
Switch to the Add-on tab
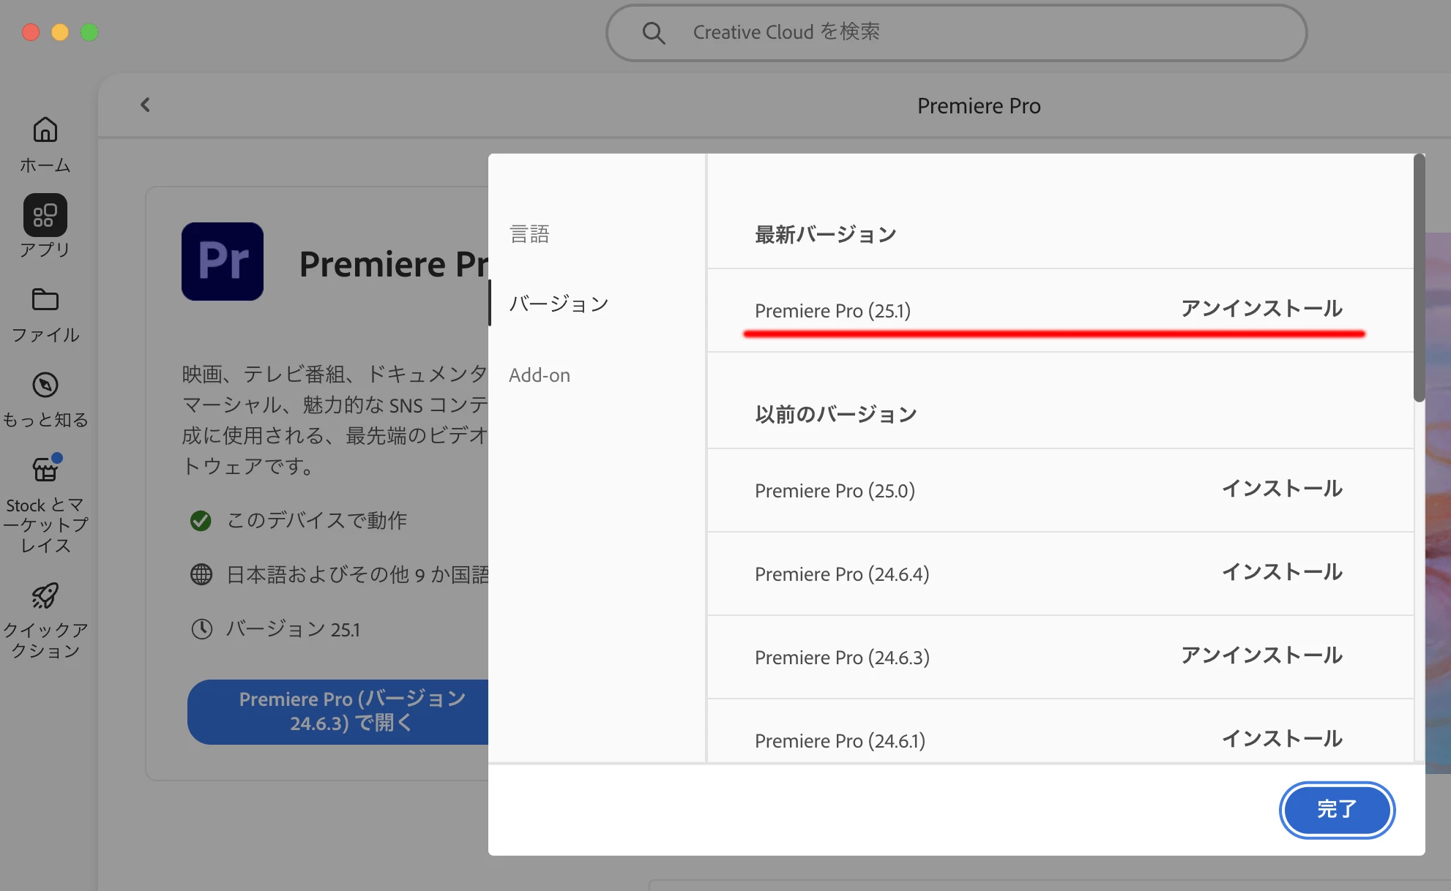pos(540,375)
